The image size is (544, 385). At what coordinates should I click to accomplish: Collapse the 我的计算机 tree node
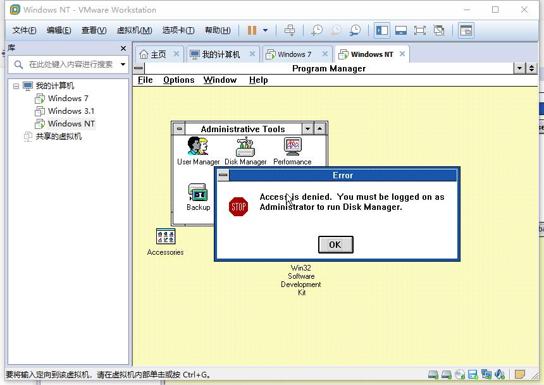[16, 86]
